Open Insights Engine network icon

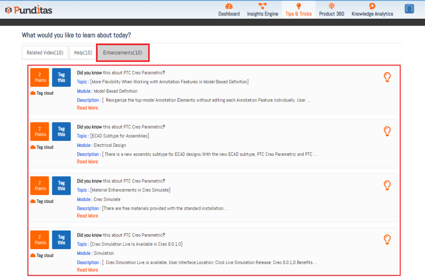[x=263, y=6]
